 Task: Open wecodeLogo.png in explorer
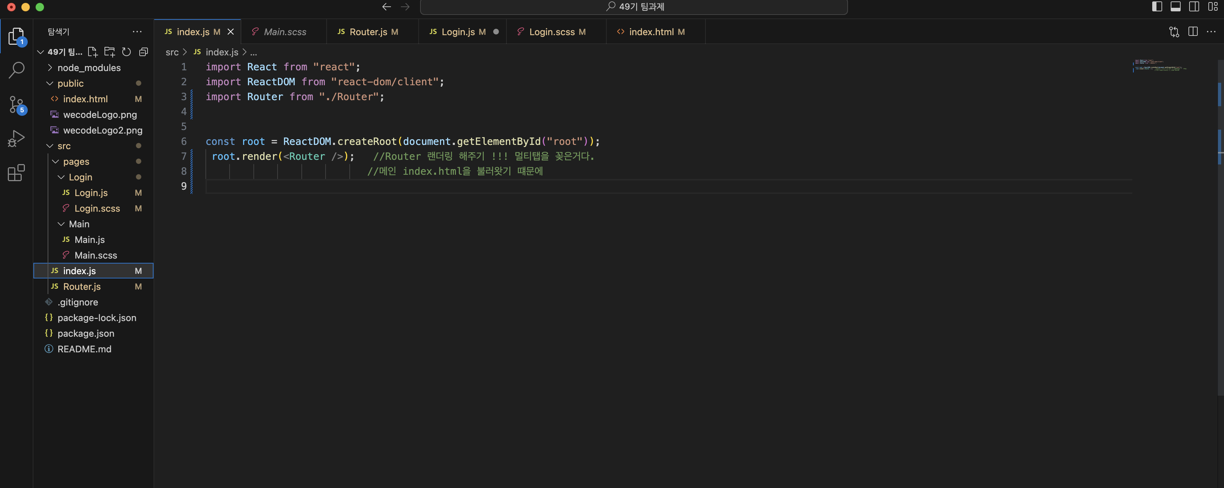[93, 115]
